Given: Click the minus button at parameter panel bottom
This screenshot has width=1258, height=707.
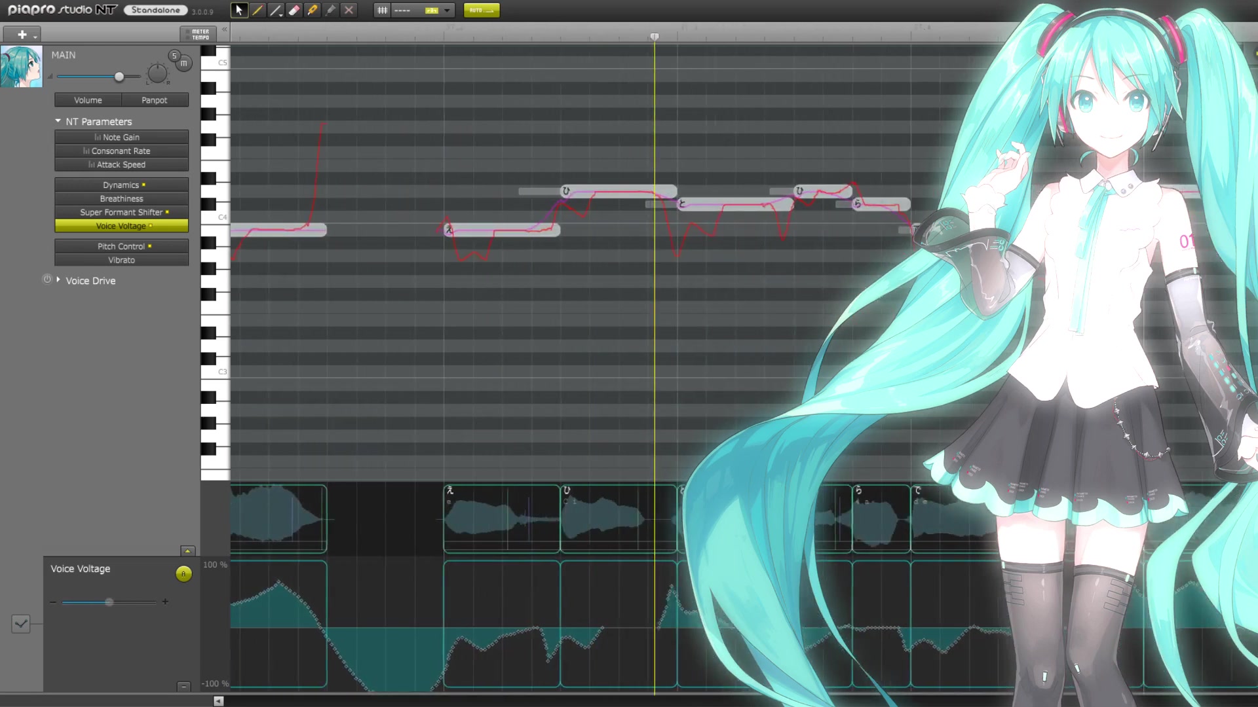Looking at the screenshot, I should tap(184, 687).
